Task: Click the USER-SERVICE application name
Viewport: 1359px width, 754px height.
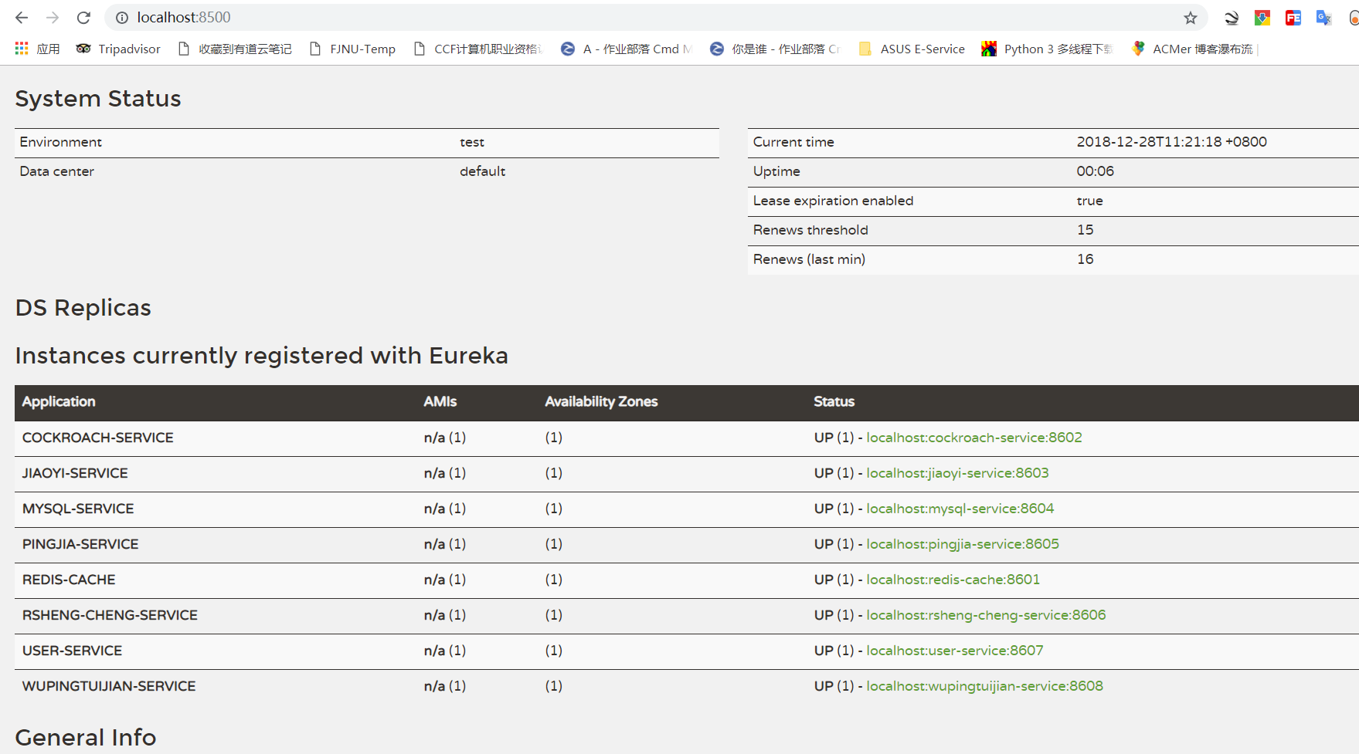Action: pos(72,651)
